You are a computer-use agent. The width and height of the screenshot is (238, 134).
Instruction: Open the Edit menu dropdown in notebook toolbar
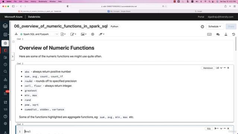point(73,34)
